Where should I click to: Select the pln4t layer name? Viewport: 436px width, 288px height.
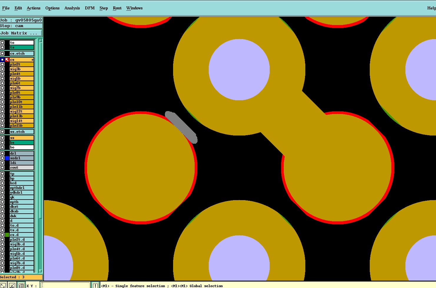pyautogui.click(x=22, y=74)
